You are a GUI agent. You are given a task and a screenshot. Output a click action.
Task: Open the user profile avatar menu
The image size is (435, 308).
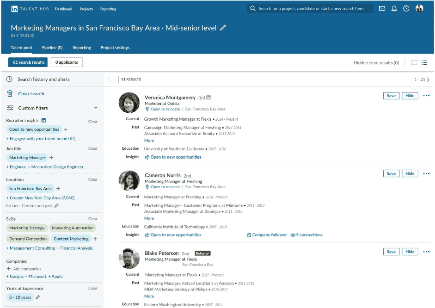[x=419, y=9]
